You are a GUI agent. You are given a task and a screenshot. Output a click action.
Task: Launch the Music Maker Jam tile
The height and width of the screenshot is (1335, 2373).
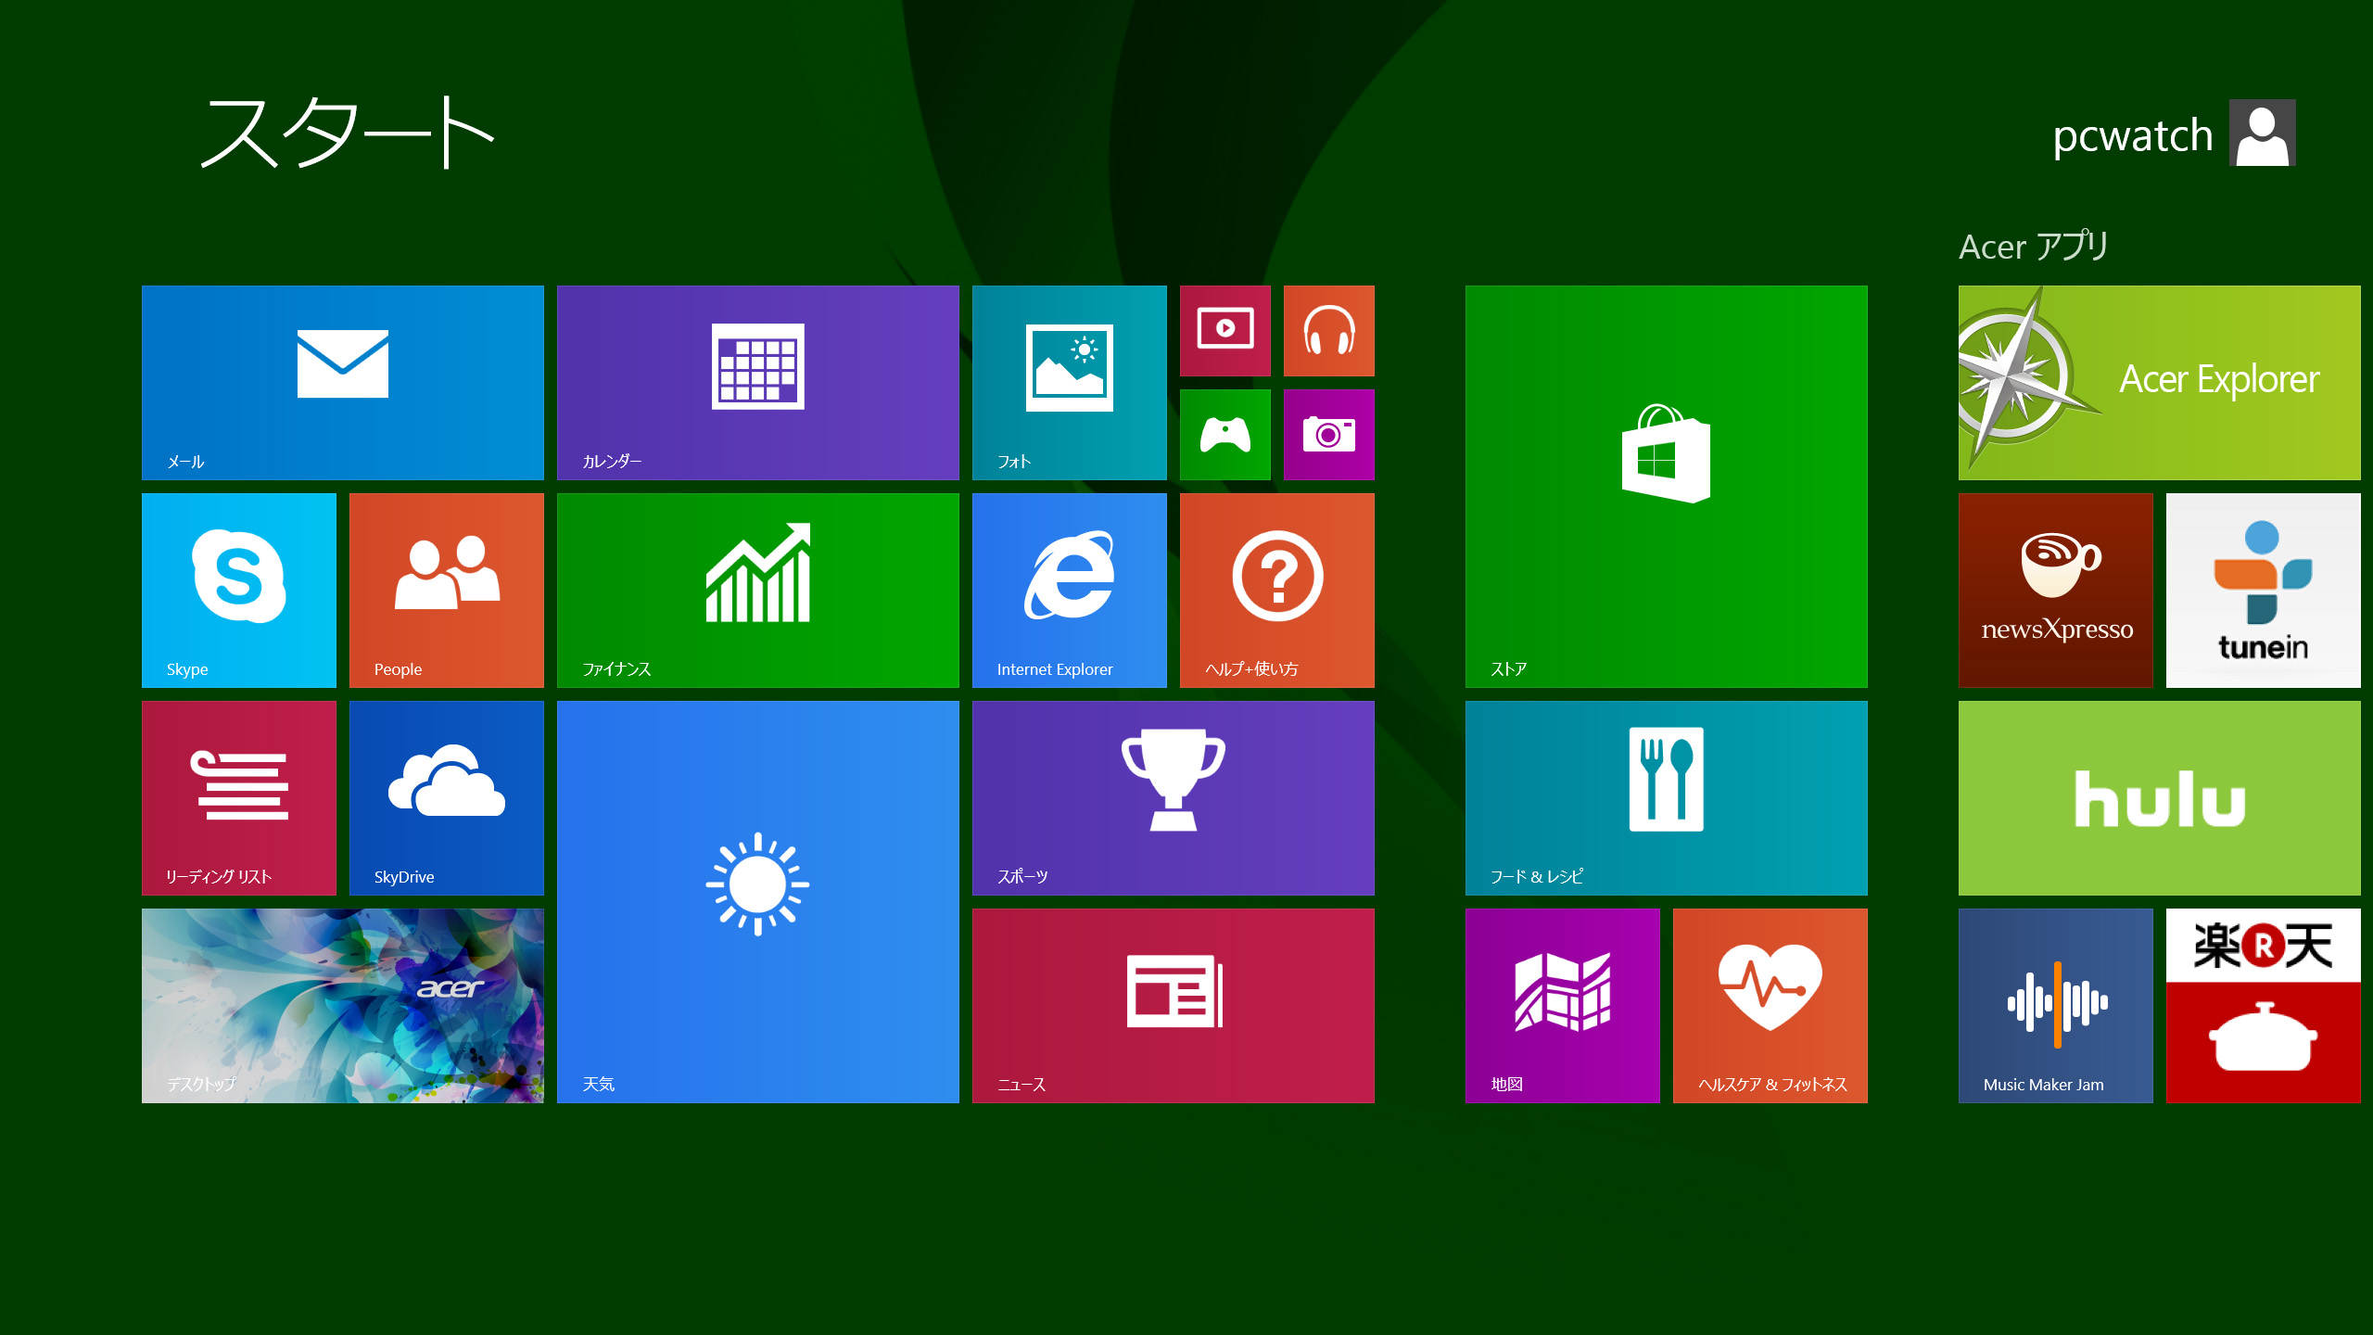[x=2055, y=1005]
